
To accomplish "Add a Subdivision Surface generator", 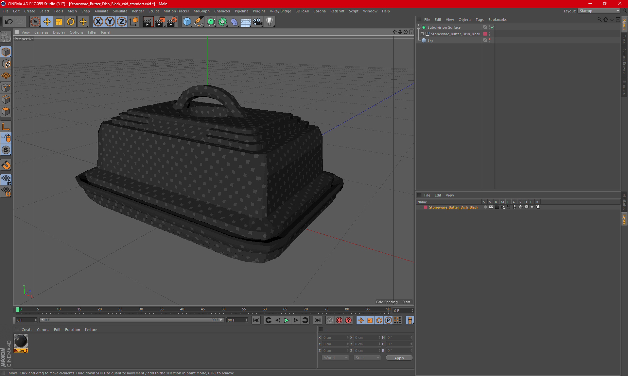I will tap(211, 22).
